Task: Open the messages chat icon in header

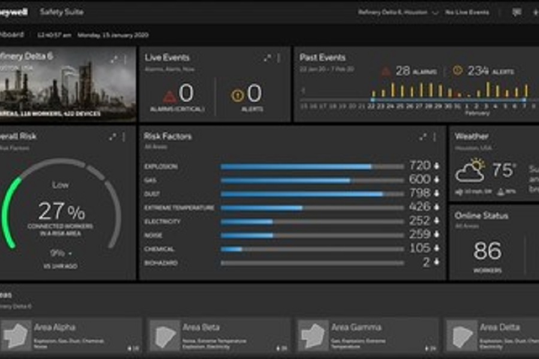Action: point(517,12)
